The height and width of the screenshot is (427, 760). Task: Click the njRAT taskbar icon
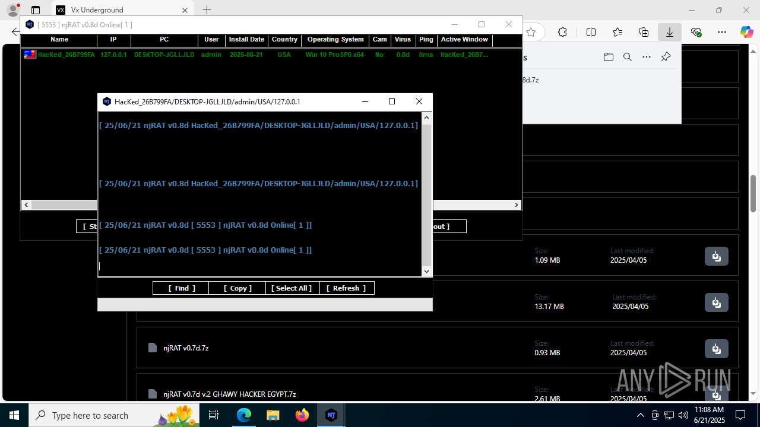pos(331,415)
